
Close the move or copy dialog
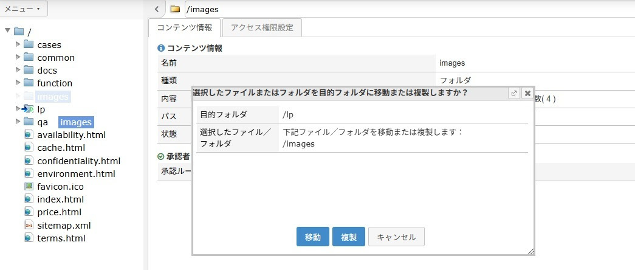(527, 93)
